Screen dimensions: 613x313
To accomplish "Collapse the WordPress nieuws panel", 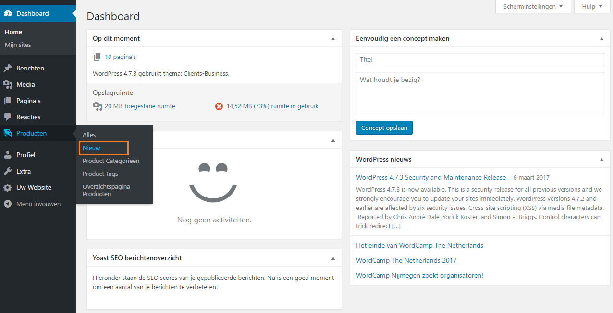I will coord(601,160).
